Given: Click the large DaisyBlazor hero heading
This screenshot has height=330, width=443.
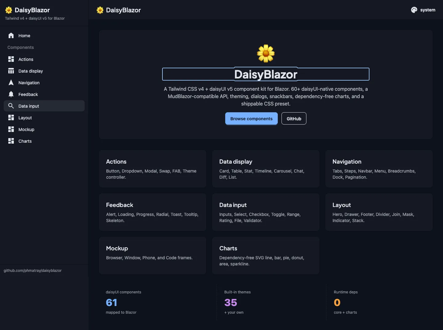Looking at the screenshot, I should [x=266, y=74].
